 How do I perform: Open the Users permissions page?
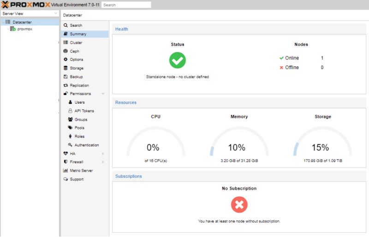tap(79, 102)
